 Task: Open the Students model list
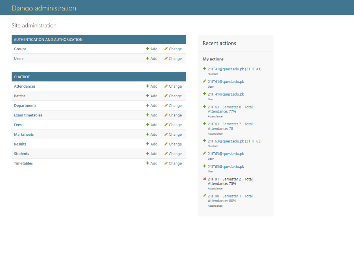(x=21, y=154)
